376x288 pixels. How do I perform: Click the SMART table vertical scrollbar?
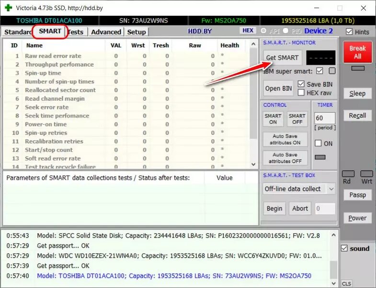pos(253,104)
